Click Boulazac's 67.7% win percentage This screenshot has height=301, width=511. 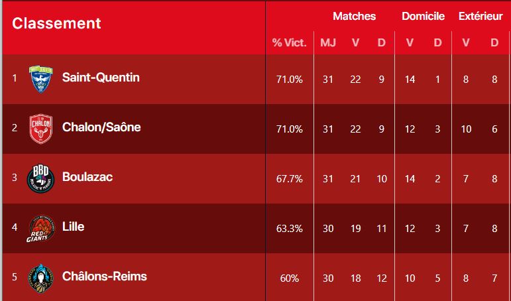click(x=290, y=179)
